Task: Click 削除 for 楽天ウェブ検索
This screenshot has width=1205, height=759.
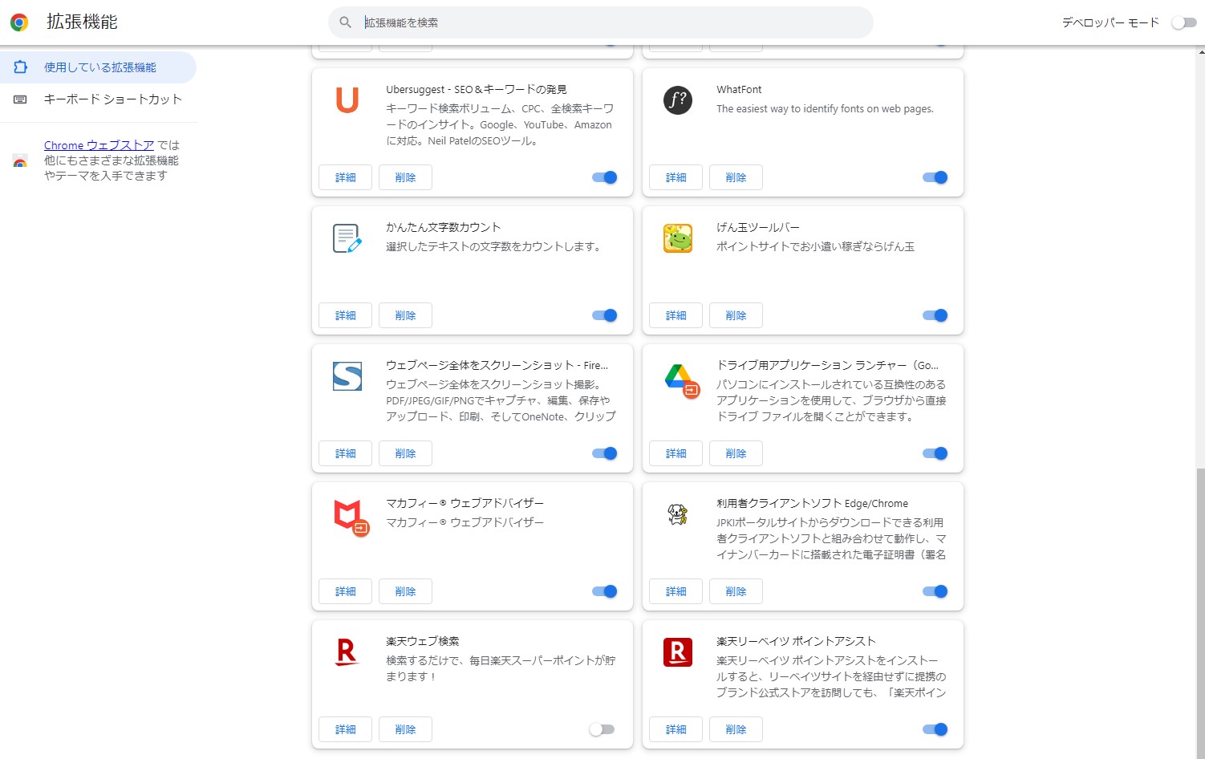Action: point(406,729)
